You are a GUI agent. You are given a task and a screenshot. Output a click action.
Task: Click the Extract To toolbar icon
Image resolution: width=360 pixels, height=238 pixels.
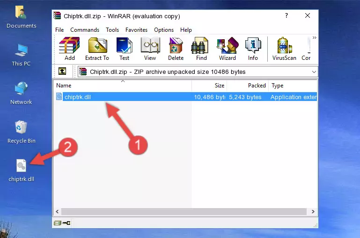point(97,49)
